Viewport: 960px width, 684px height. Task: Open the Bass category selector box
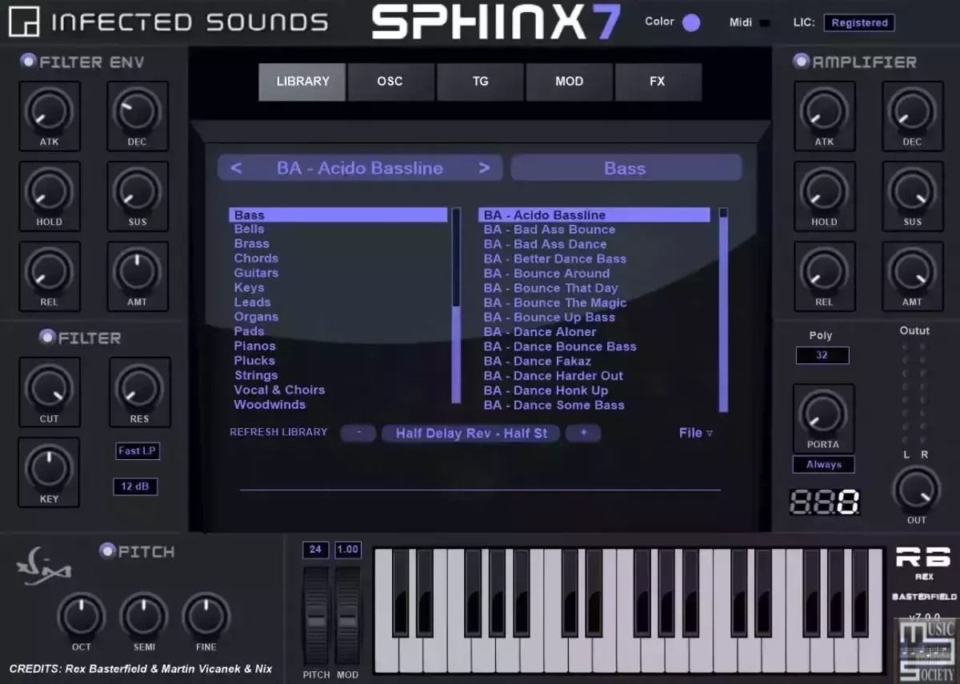click(x=626, y=168)
